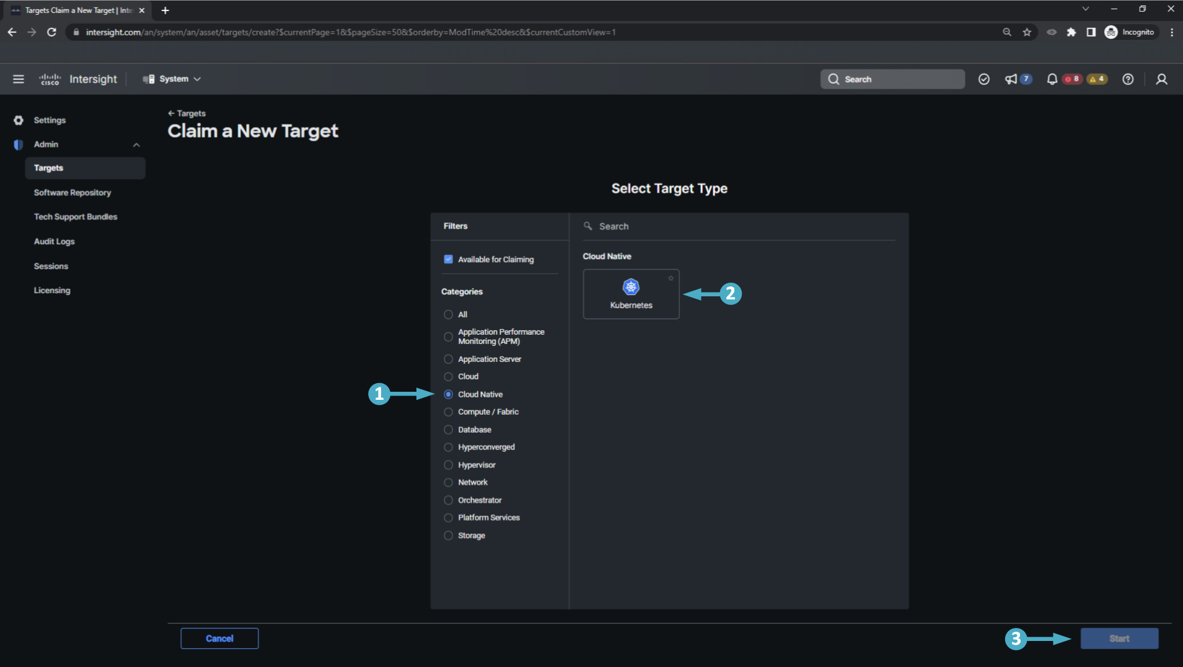Click the Start button
Image resolution: width=1183 pixels, height=667 pixels.
pos(1119,638)
